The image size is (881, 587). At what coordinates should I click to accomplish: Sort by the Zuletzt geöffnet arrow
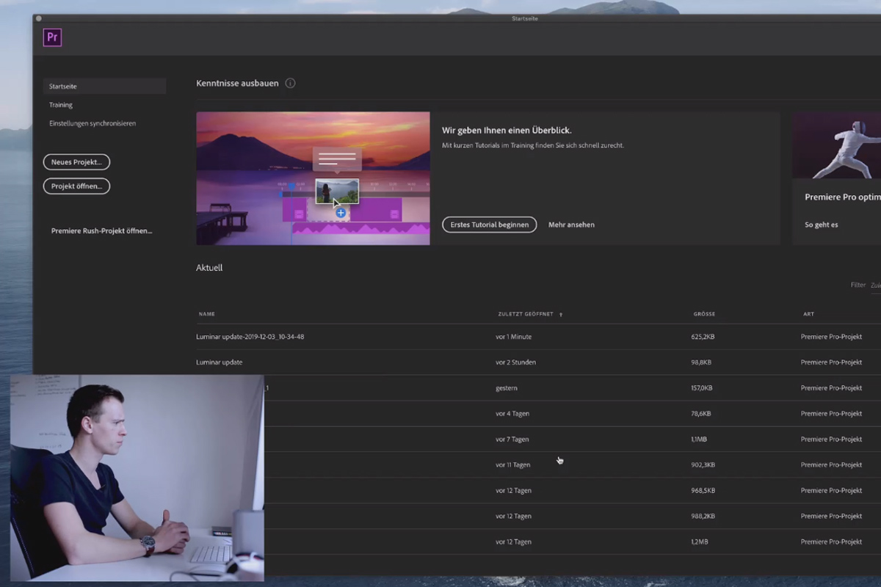point(561,315)
